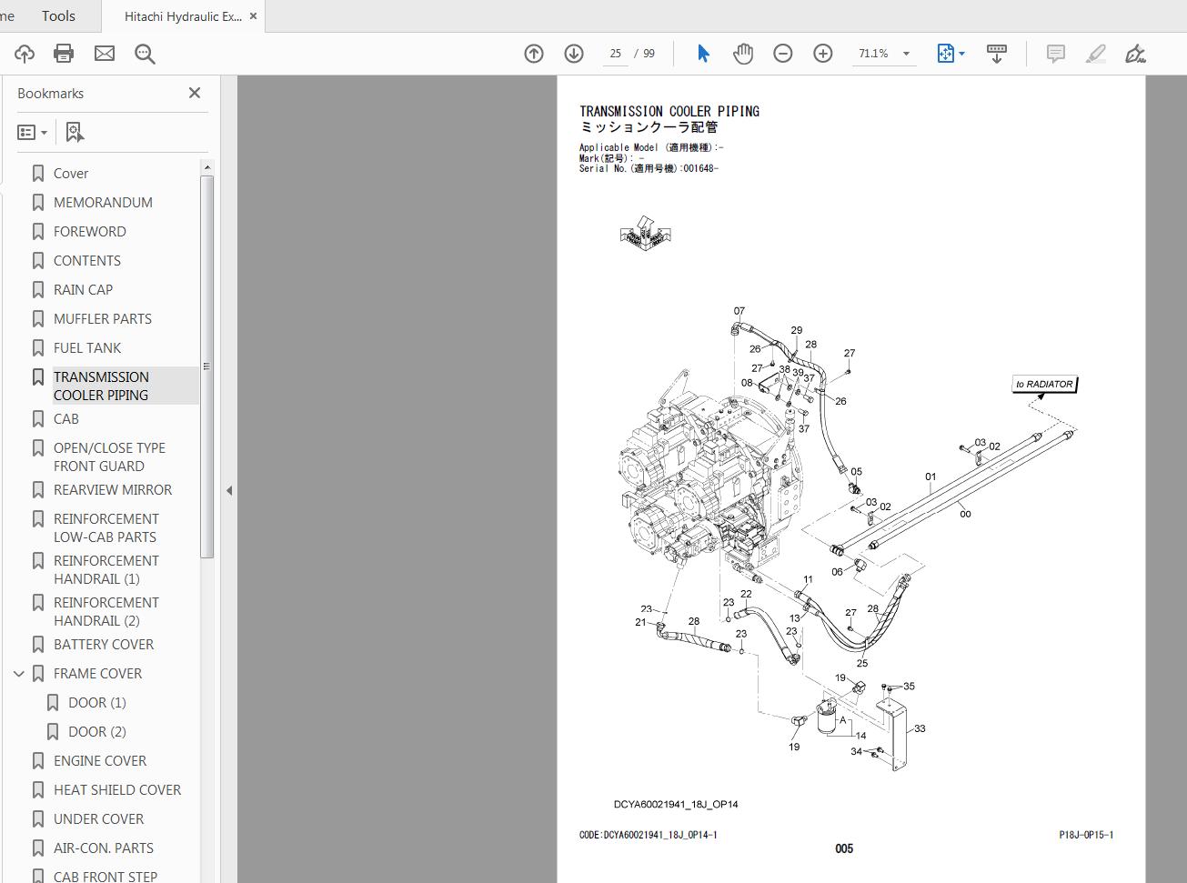Select RAIN CAP bookmark

coord(84,290)
